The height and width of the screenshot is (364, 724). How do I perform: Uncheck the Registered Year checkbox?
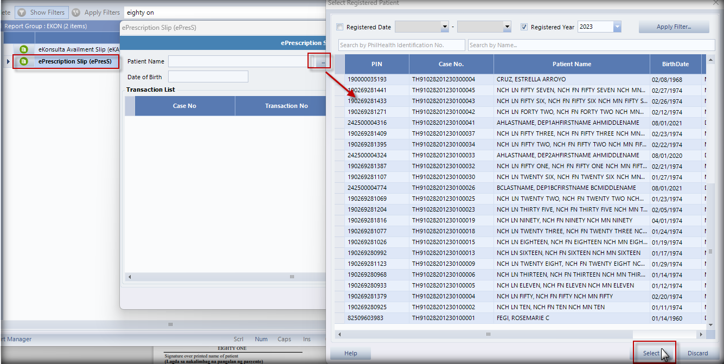(524, 27)
